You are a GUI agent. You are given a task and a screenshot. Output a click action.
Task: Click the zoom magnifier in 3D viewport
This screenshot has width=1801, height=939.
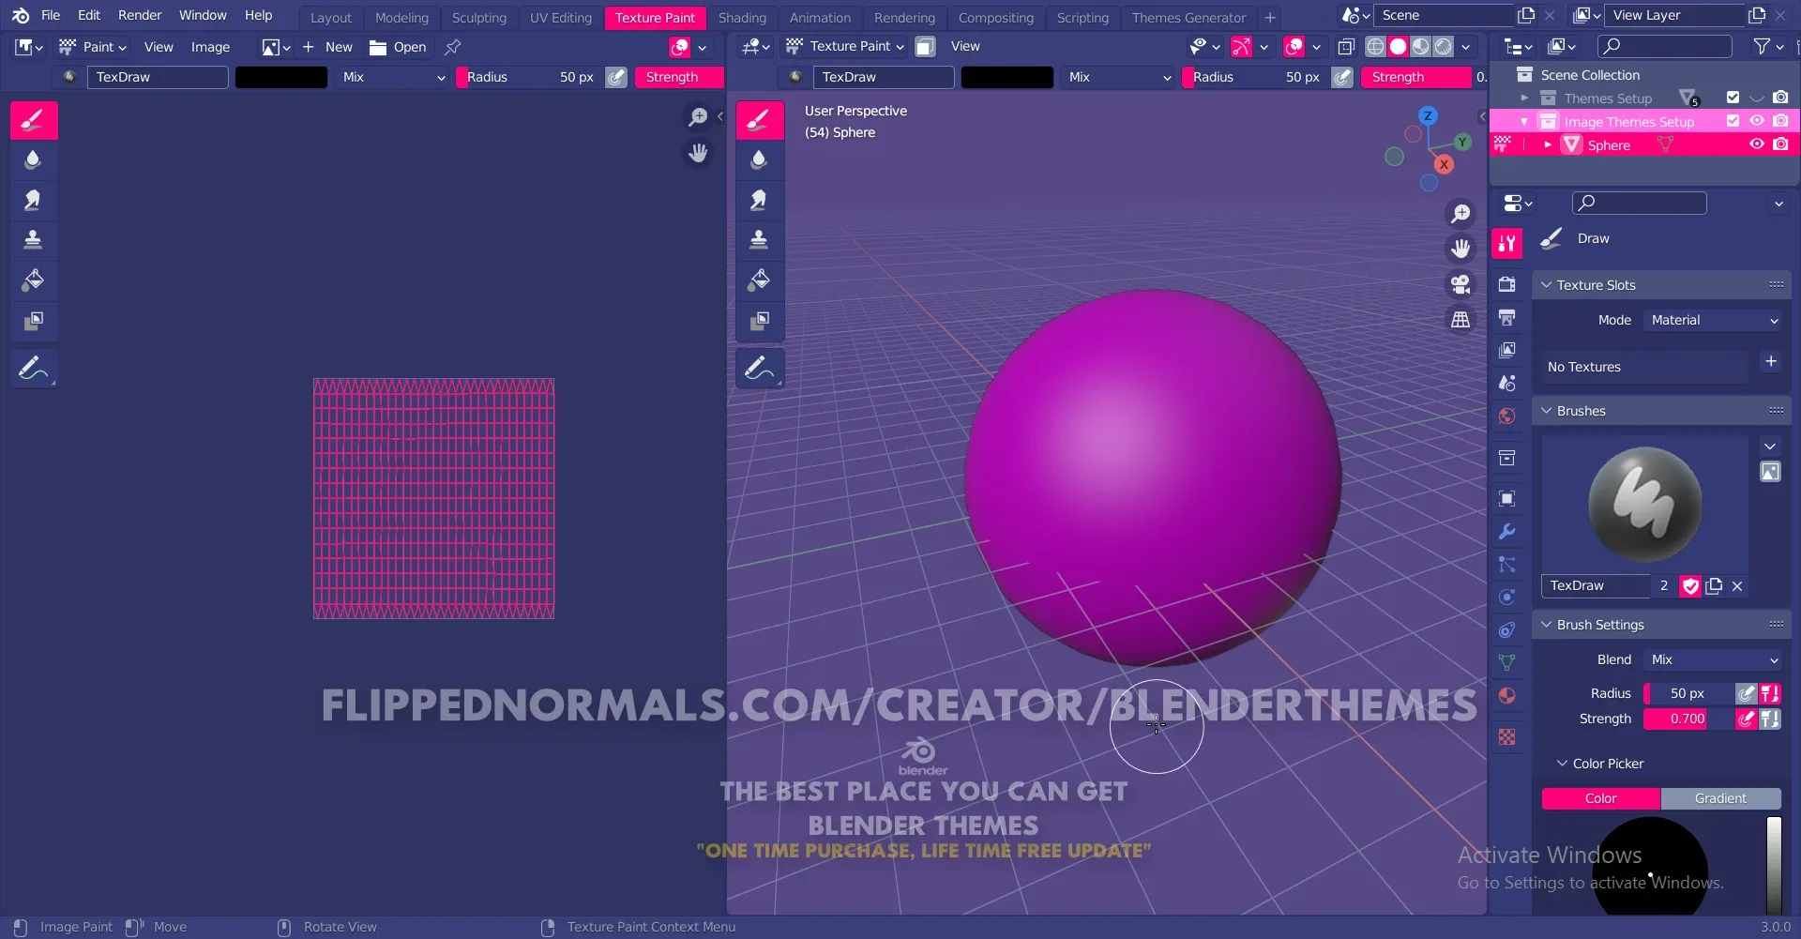pos(1460,214)
